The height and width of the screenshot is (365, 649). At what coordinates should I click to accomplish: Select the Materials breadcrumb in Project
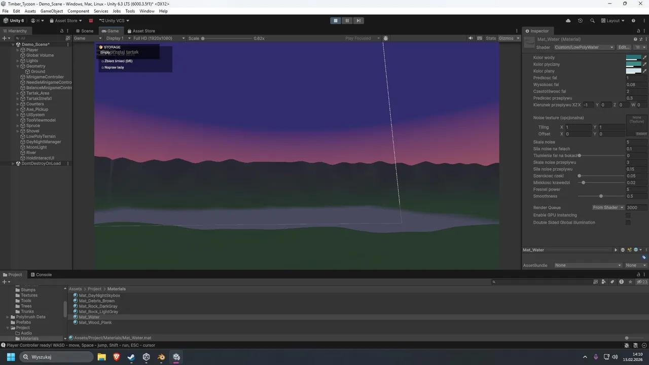click(x=117, y=289)
